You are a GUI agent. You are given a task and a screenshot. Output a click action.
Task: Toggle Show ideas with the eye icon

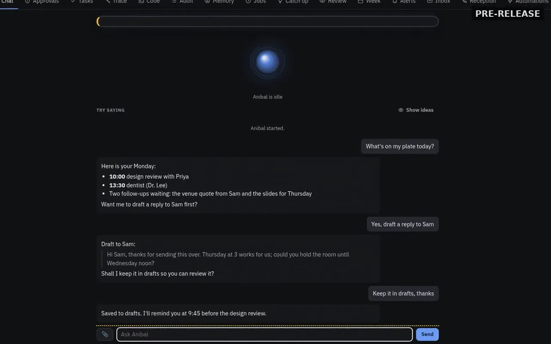point(416,110)
